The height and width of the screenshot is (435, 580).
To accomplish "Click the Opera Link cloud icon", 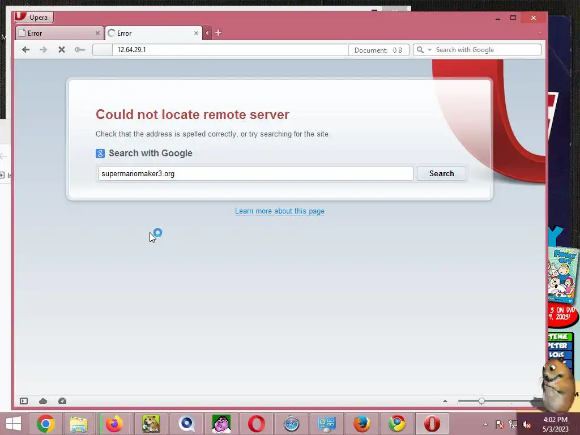I will (x=43, y=401).
